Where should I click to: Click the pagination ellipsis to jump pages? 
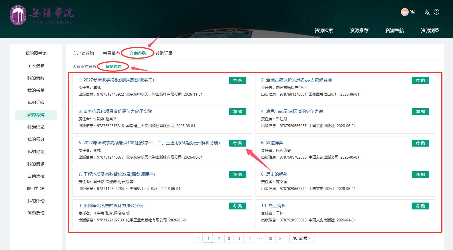tap(259, 238)
